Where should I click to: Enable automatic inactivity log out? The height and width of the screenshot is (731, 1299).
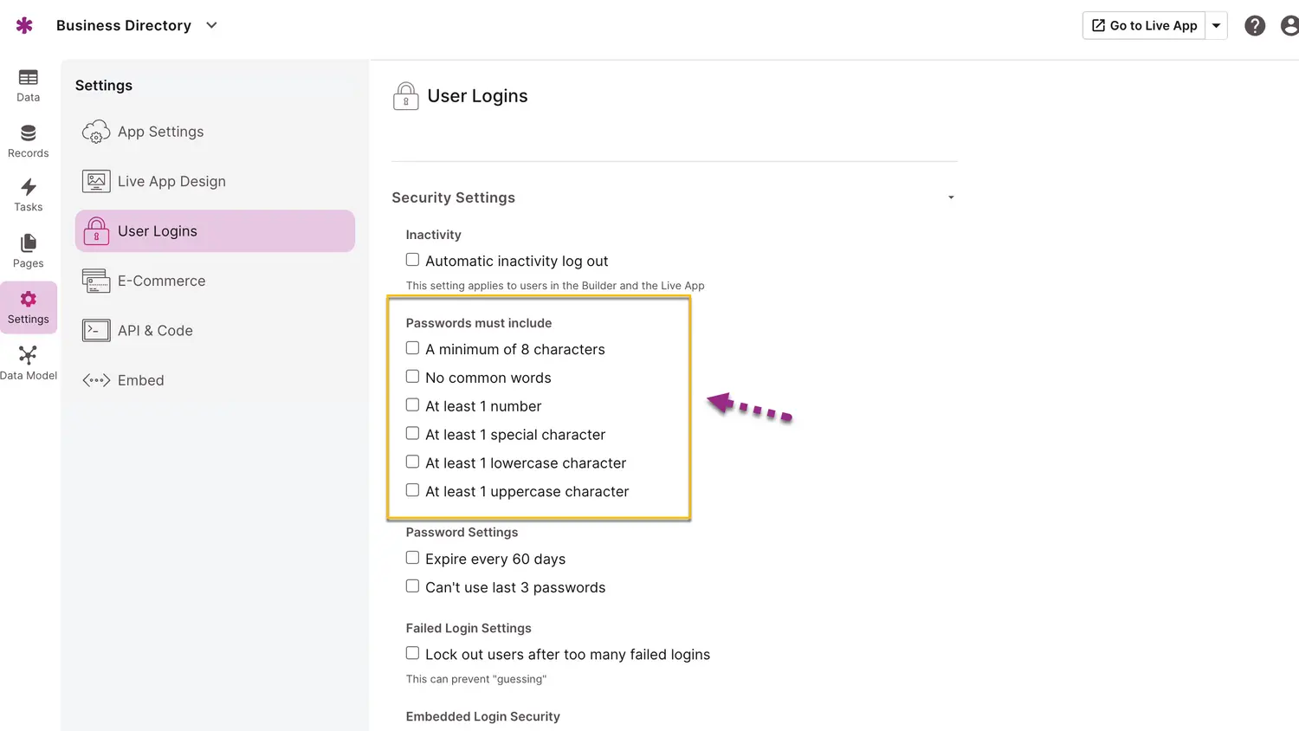click(x=412, y=259)
